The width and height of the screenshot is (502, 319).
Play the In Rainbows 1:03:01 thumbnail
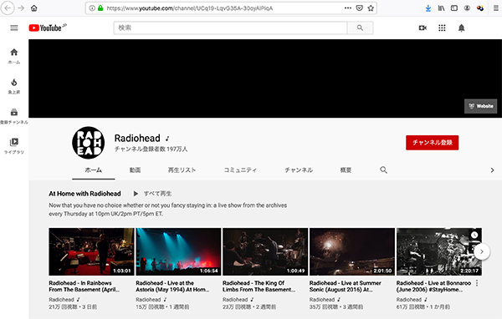tap(91, 251)
